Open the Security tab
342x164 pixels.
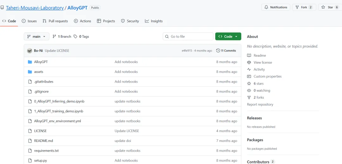coord(130,21)
